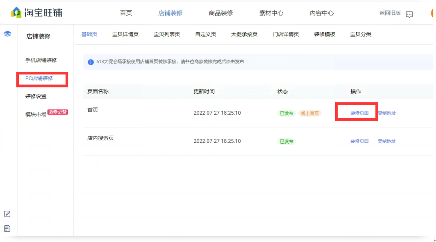This screenshot has width=436, height=242.
Task: Click 线上首页 orange tag
Action: (x=310, y=113)
